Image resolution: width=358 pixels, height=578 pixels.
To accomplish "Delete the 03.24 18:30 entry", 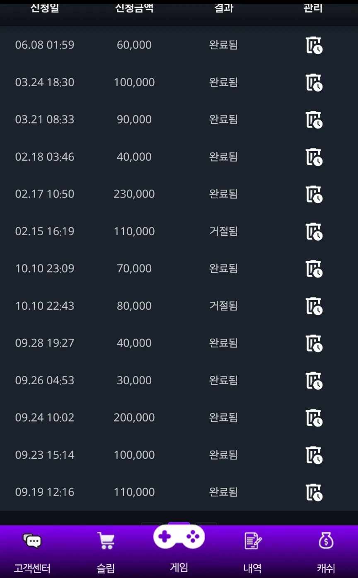I will point(314,82).
